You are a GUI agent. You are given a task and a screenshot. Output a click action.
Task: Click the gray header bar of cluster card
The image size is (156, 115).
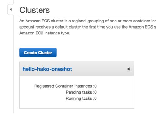tap(77, 69)
